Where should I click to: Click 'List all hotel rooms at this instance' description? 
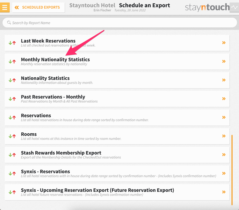(x=71, y=139)
